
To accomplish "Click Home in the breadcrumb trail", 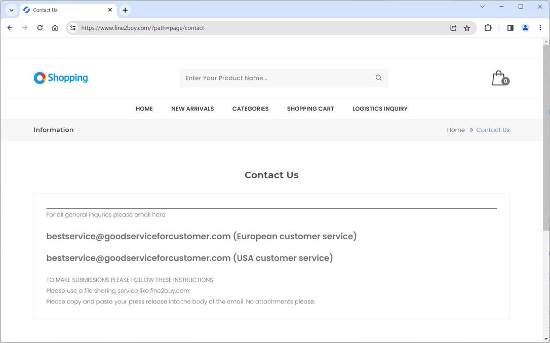I will pyautogui.click(x=455, y=130).
